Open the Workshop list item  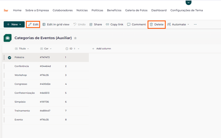(20, 75)
